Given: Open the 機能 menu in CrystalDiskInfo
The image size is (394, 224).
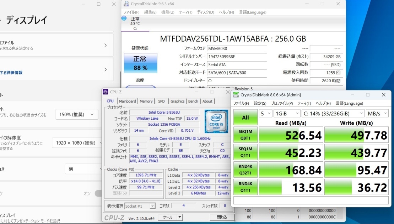Looking at the screenshot, I should [x=168, y=12].
